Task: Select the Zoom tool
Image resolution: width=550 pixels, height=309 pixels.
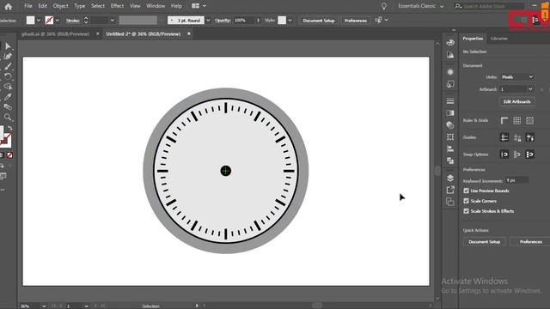Action: click(x=8, y=117)
